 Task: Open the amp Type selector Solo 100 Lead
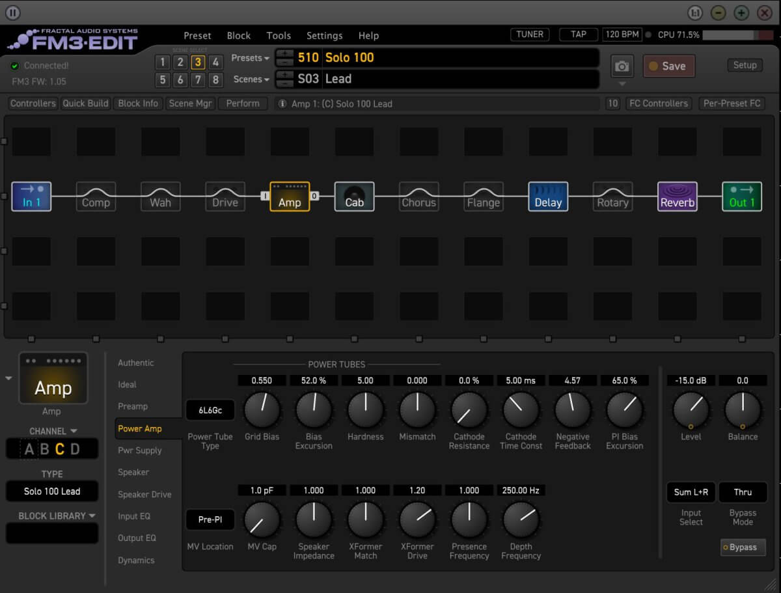coord(52,491)
